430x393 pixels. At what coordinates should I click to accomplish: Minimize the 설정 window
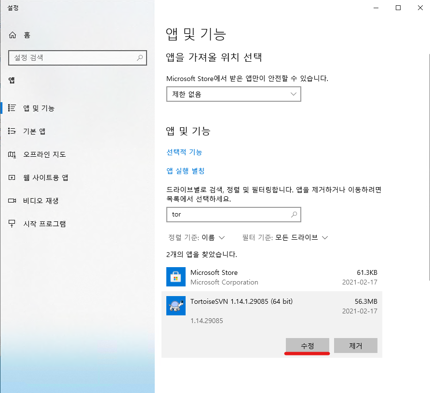tap(376, 8)
